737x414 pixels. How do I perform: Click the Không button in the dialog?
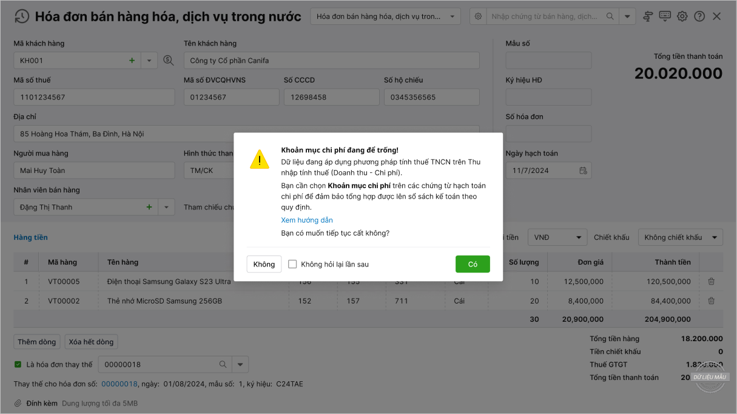pos(264,264)
